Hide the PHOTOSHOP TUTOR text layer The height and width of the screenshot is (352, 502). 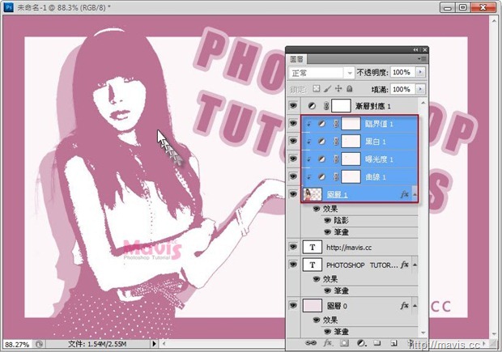(x=293, y=265)
